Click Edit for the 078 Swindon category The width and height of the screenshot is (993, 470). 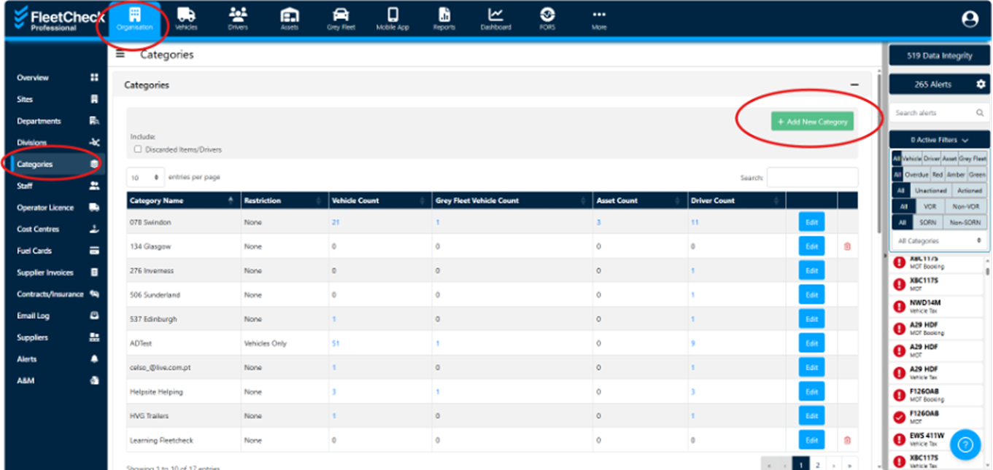coord(811,222)
